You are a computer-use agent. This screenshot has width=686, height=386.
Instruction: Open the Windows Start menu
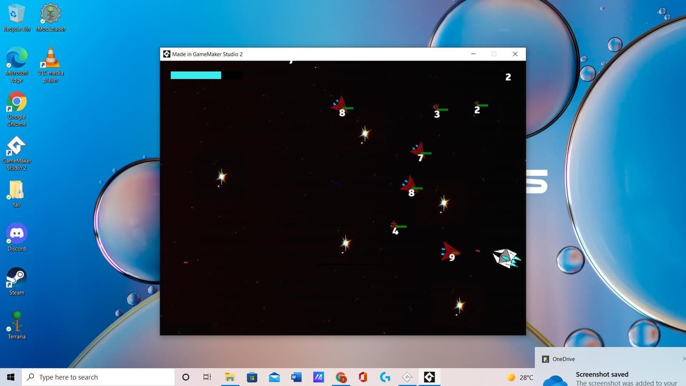(x=10, y=377)
